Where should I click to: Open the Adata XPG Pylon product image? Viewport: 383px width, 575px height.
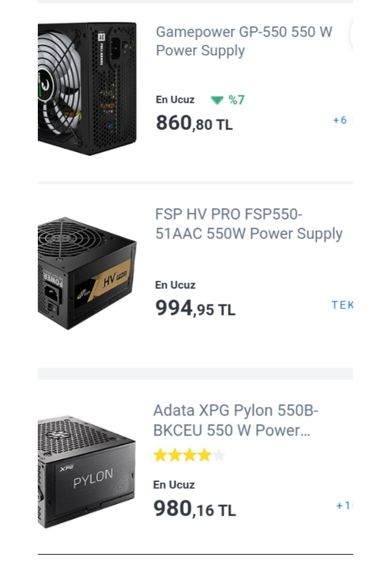pos(87,472)
